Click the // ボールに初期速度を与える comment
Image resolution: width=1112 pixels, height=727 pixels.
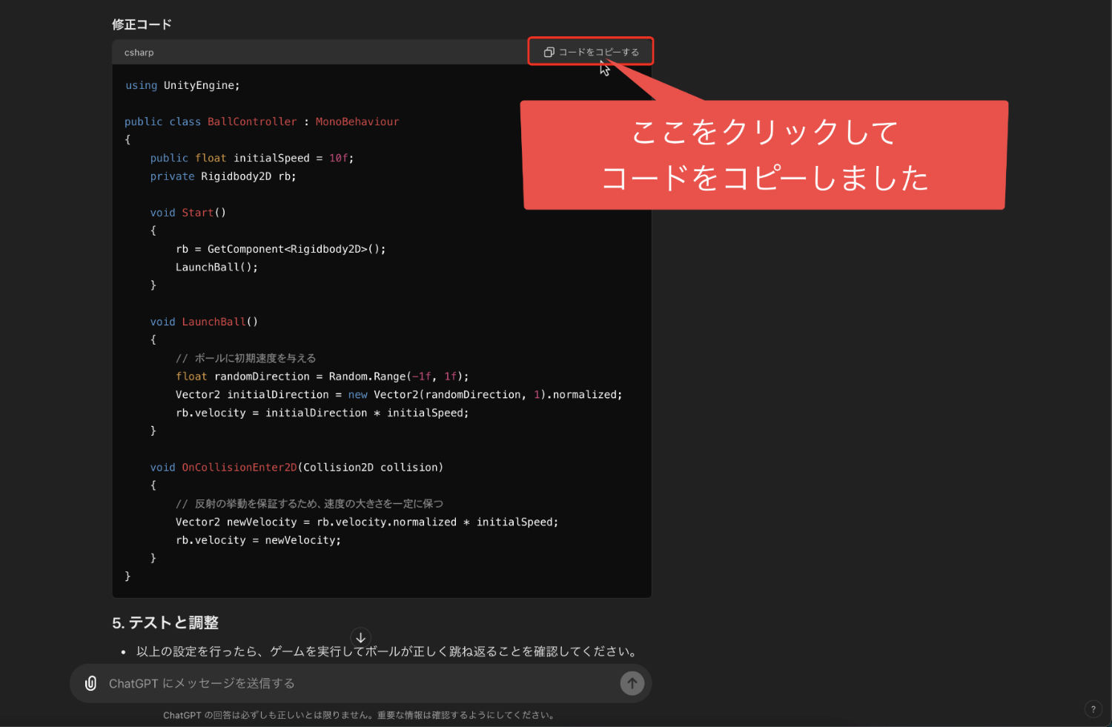245,358
